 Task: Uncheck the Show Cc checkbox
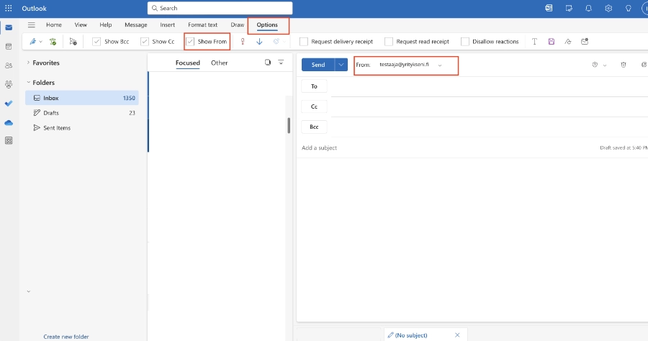pos(144,41)
